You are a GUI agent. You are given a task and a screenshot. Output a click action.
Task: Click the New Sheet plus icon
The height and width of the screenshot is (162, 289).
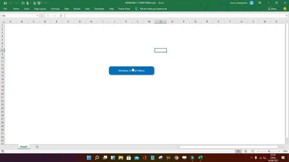tap(37, 147)
